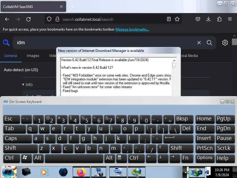This screenshot has height=178, width=237.
Task: Open the Pocket save icon
Action: coord(198,19)
